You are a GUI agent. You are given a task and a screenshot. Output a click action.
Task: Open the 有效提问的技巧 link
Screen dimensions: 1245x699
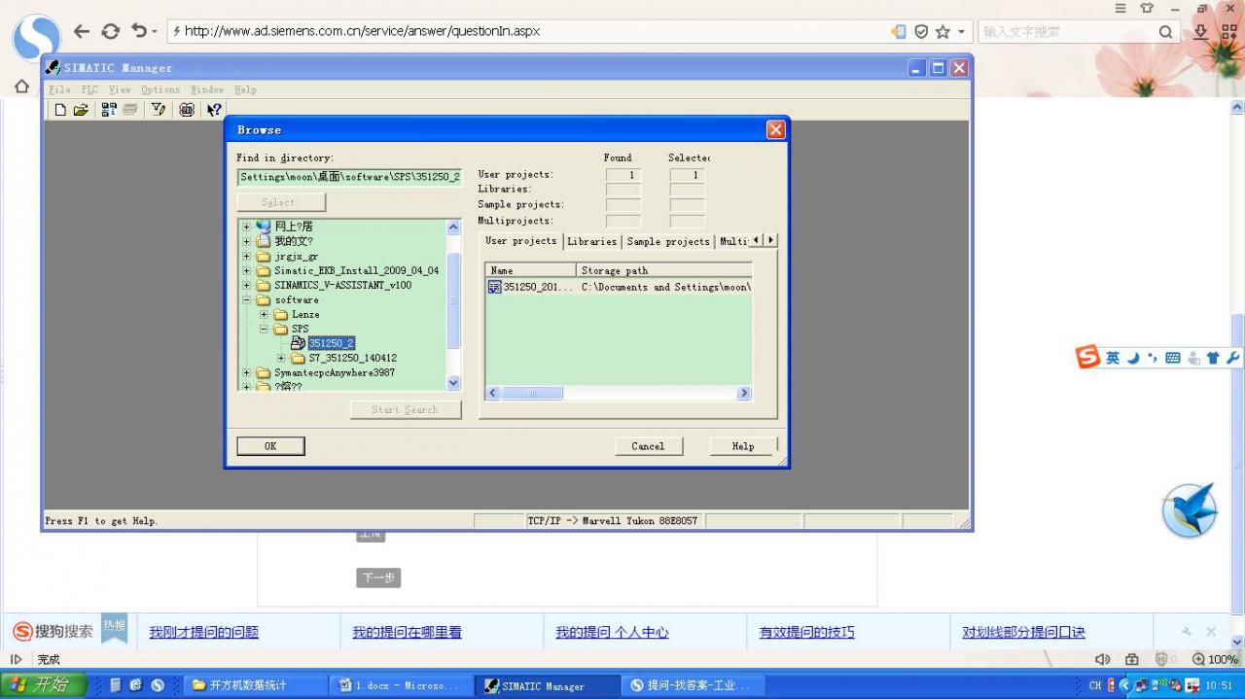(x=806, y=632)
